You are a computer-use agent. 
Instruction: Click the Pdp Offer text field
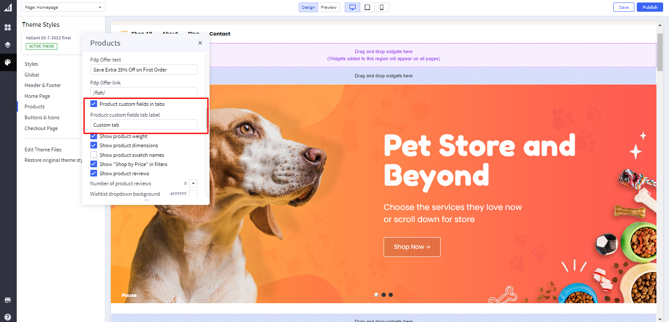click(x=144, y=70)
